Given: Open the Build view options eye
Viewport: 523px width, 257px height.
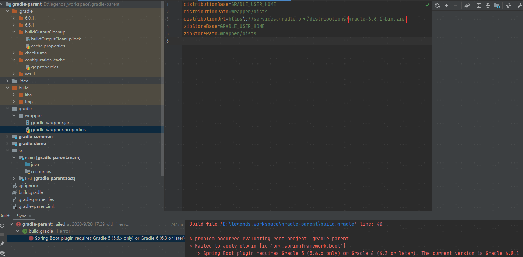Looking at the screenshot, I should 2,253.
